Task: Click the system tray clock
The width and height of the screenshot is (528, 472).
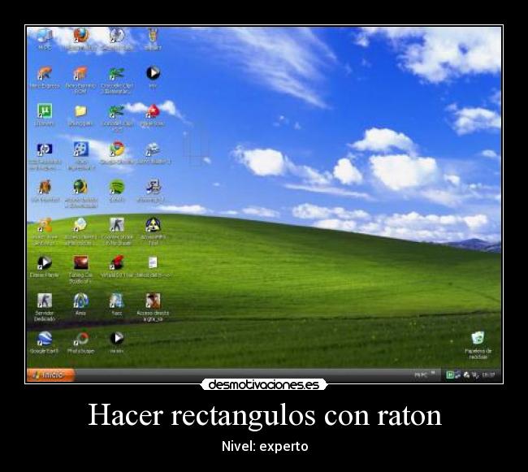Action: click(x=488, y=375)
